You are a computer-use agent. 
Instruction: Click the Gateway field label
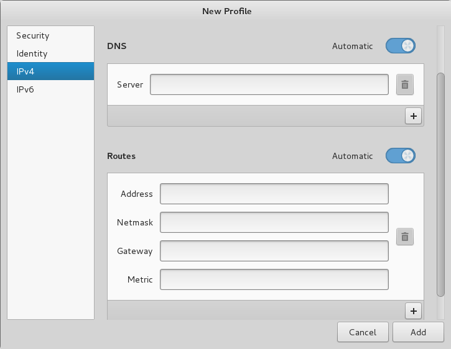point(134,252)
